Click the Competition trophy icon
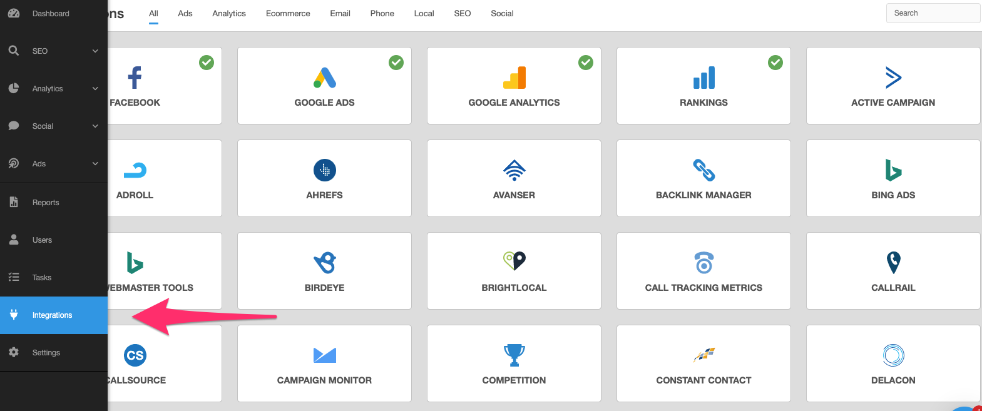 tap(514, 355)
